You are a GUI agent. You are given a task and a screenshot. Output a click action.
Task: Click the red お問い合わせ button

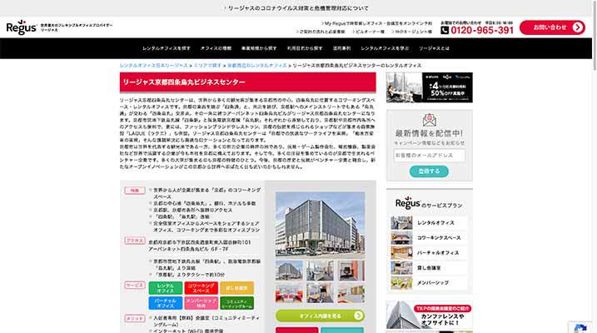coord(551,27)
